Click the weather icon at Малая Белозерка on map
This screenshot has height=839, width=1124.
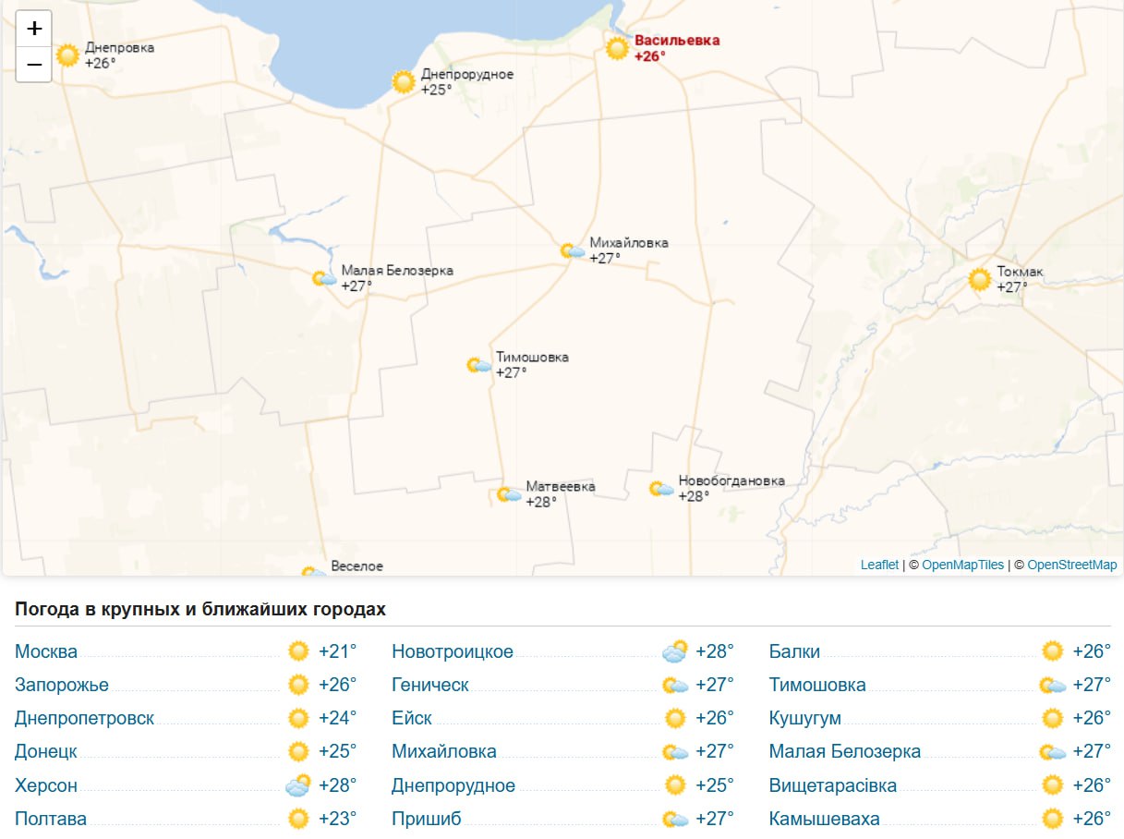tap(324, 278)
